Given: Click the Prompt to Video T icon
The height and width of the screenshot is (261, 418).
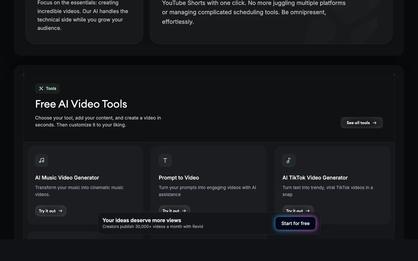Looking at the screenshot, I should click(165, 160).
